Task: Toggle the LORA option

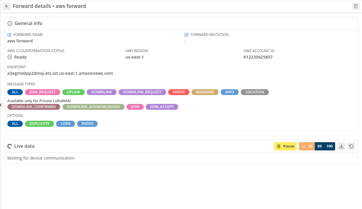Action: click(65, 124)
